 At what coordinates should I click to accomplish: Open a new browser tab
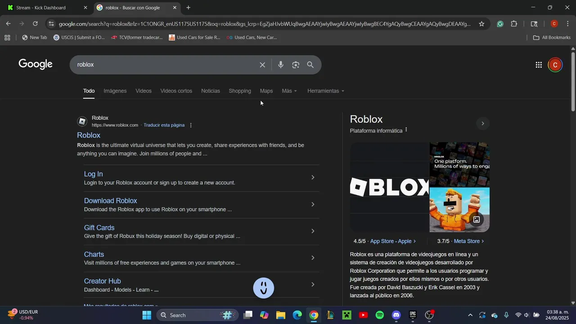click(188, 8)
